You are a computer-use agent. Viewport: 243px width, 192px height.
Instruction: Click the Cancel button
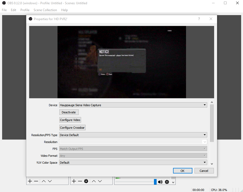(x=204, y=171)
